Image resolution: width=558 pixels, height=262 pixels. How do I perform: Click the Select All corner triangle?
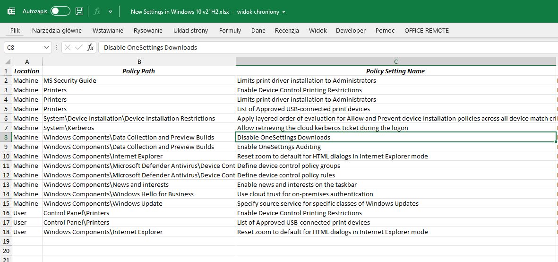[x=7, y=62]
